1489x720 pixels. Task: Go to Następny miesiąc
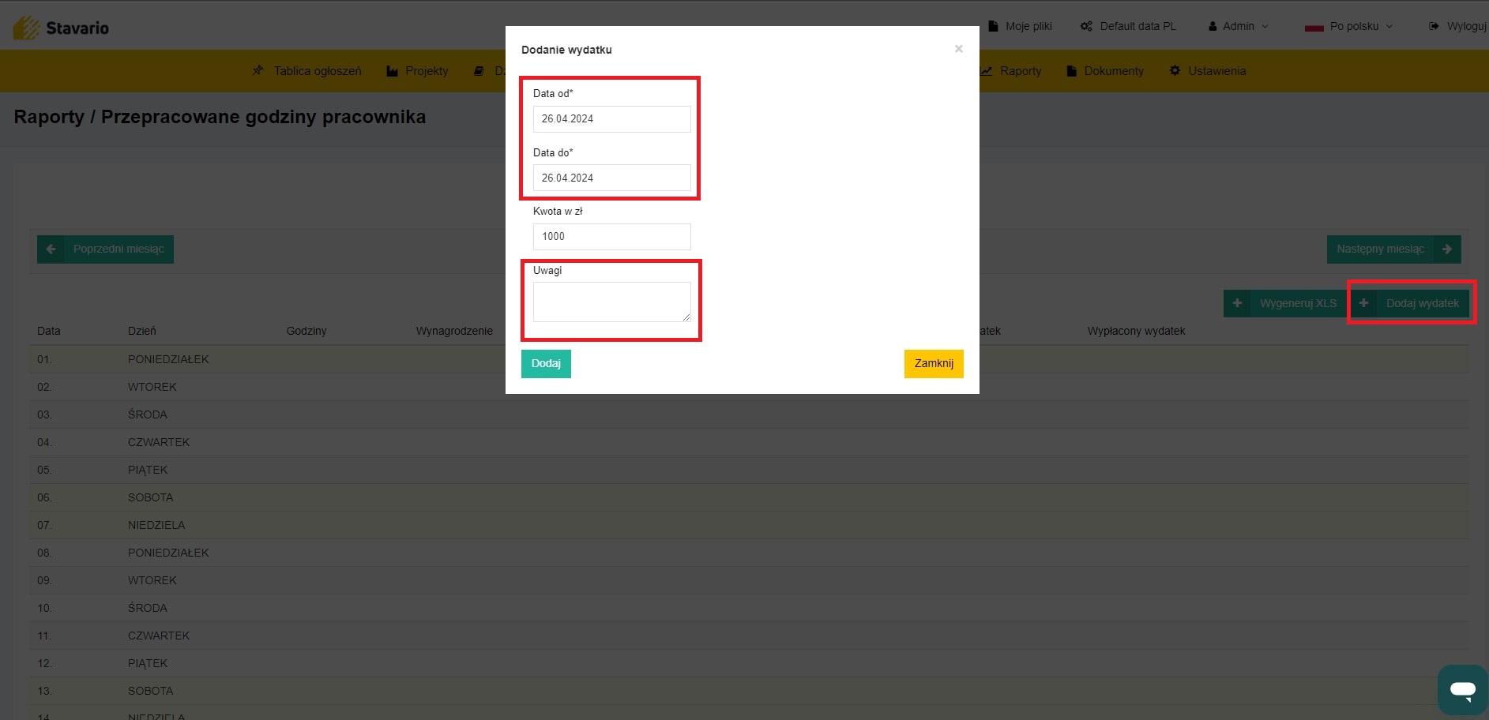coord(1393,249)
